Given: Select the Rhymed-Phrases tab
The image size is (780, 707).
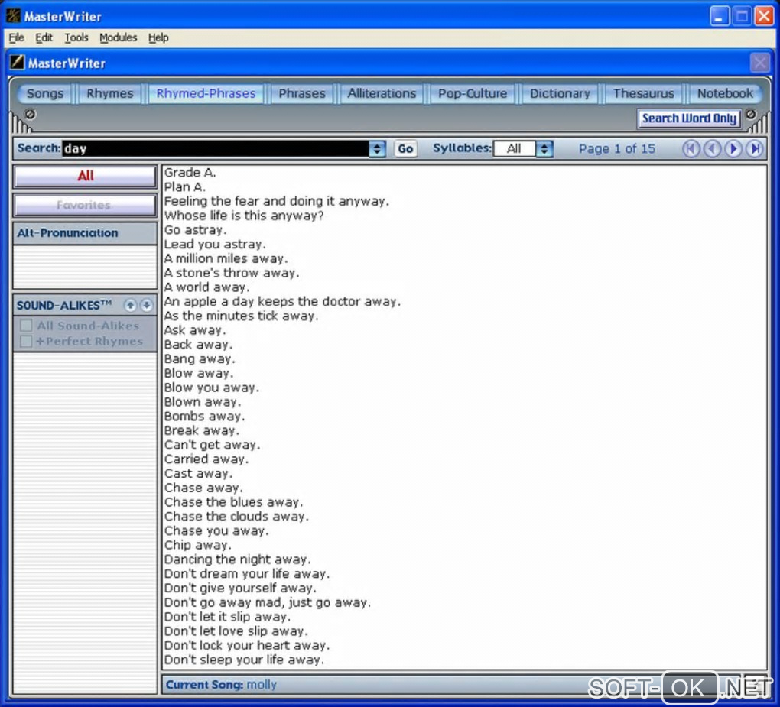Looking at the screenshot, I should (x=206, y=93).
